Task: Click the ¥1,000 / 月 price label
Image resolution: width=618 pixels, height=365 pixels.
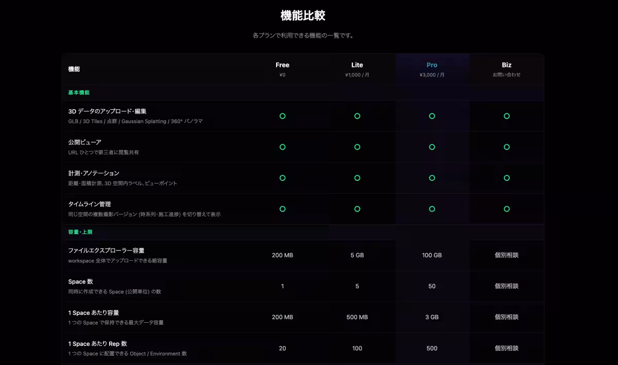Action: point(357,75)
